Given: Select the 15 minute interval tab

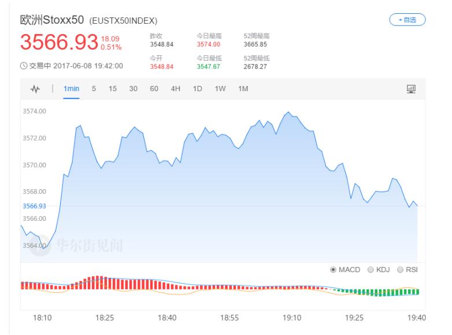Looking at the screenshot, I should pos(113,89).
